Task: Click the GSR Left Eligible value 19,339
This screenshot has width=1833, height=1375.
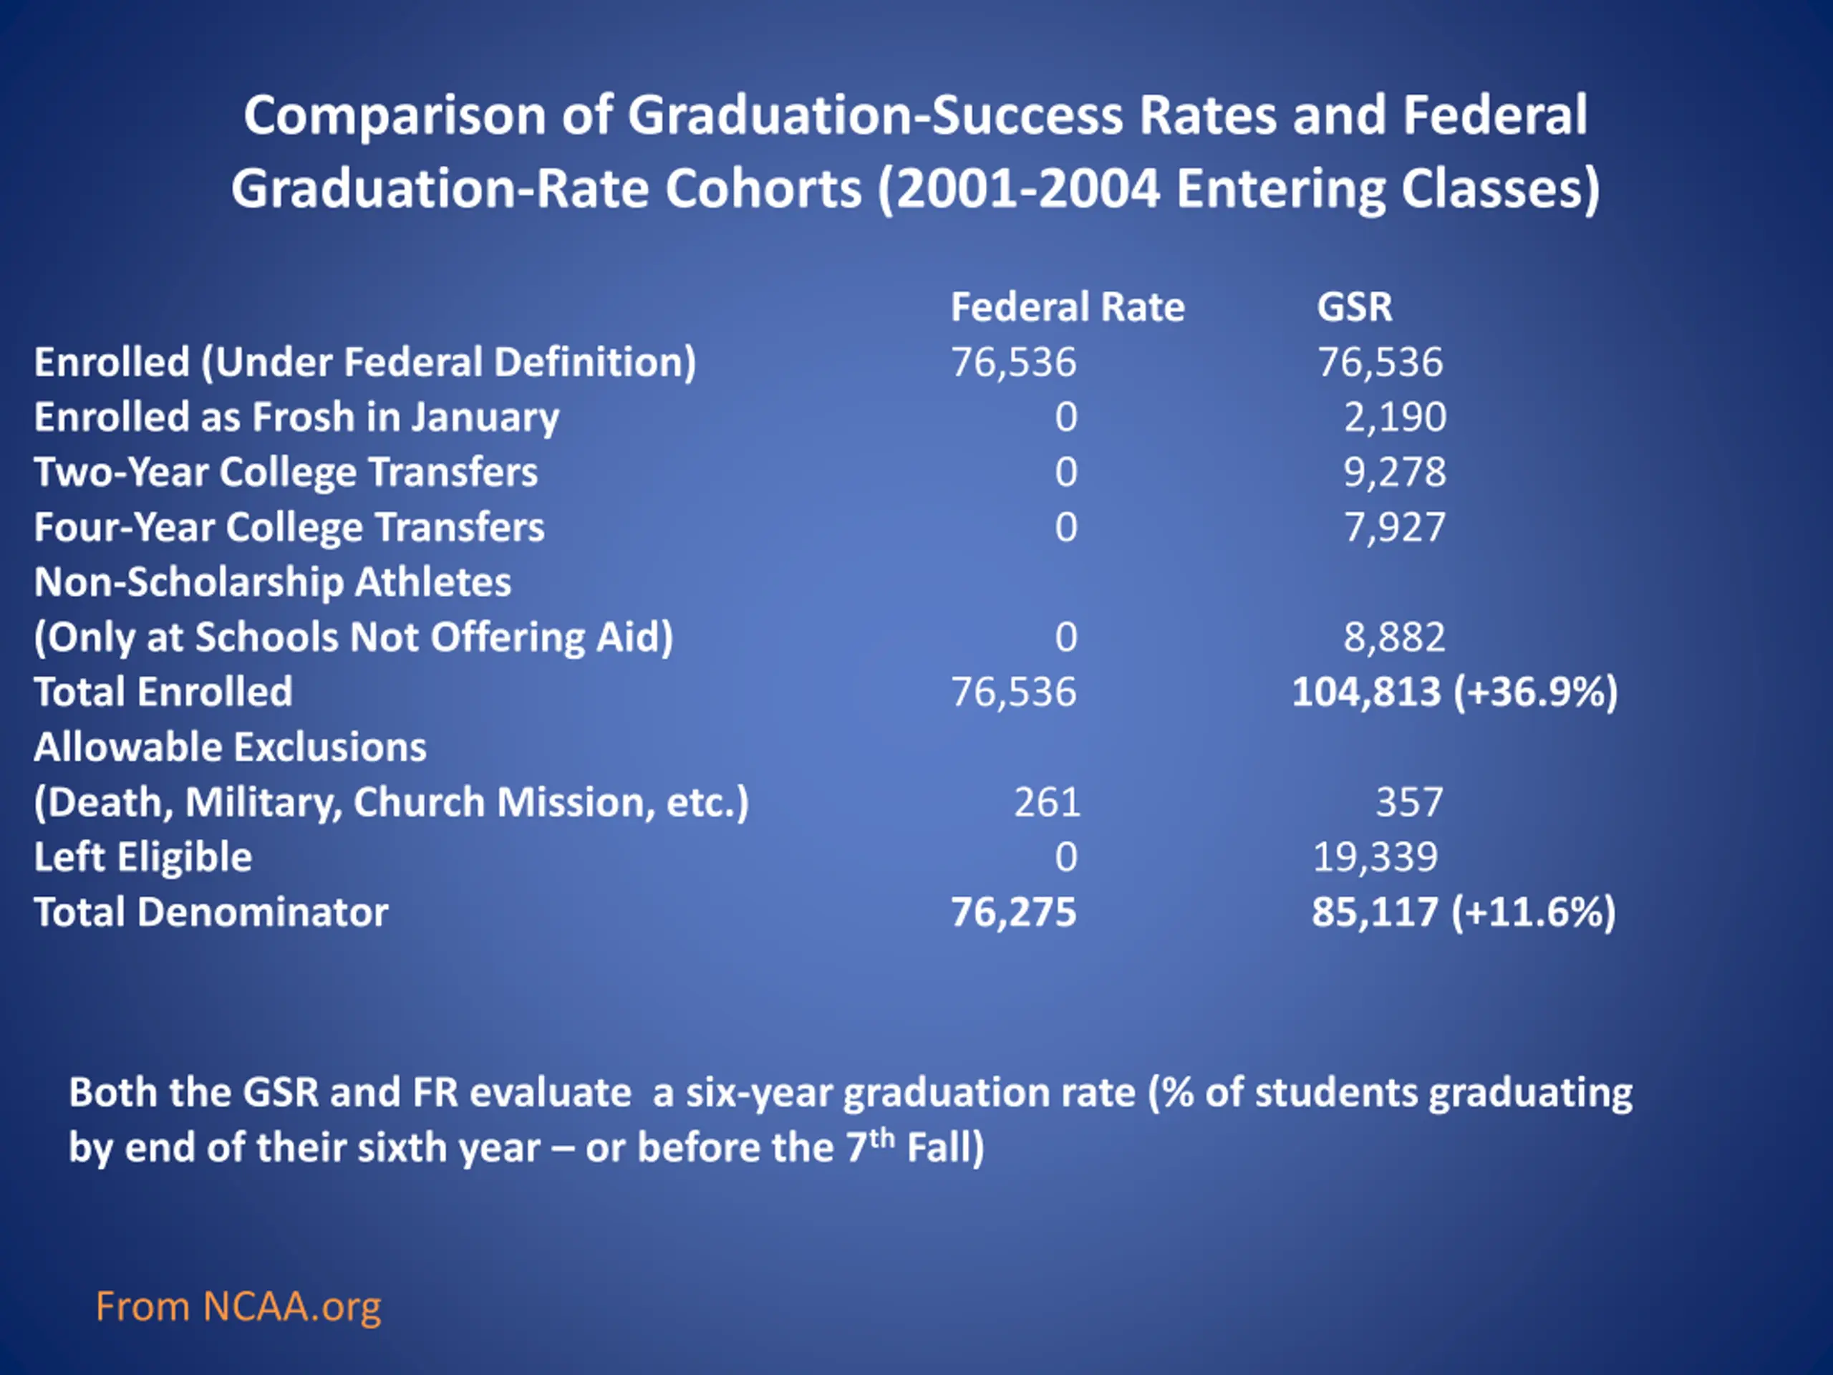Action: [1375, 857]
